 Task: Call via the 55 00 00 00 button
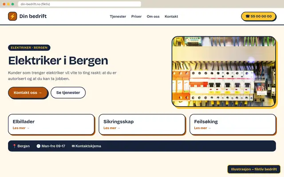[258, 16]
